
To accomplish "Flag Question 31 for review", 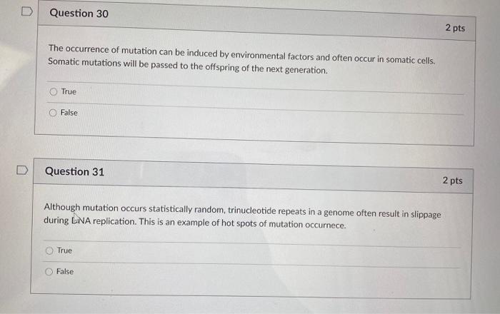I will click(x=22, y=170).
